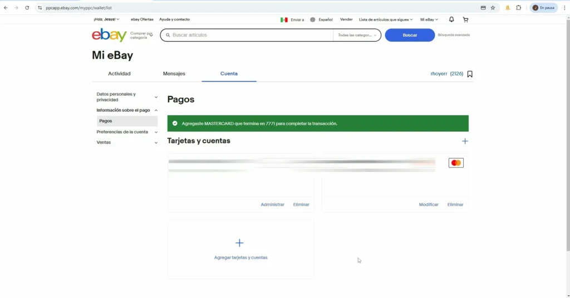The width and height of the screenshot is (570, 298).
Task: Expand the 'Mi eBay' top dropdown
Action: pos(429,19)
